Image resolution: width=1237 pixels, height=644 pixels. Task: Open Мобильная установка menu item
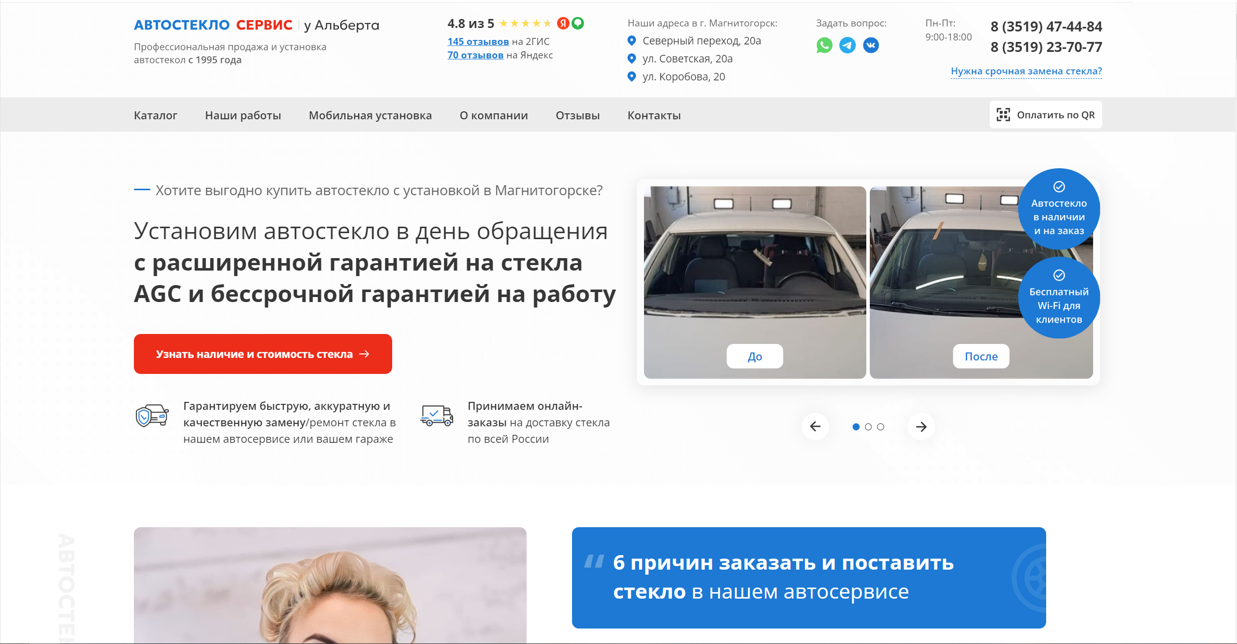370,115
